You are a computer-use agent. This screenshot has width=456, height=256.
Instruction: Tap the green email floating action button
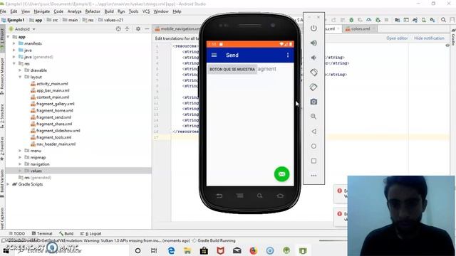coord(282,174)
